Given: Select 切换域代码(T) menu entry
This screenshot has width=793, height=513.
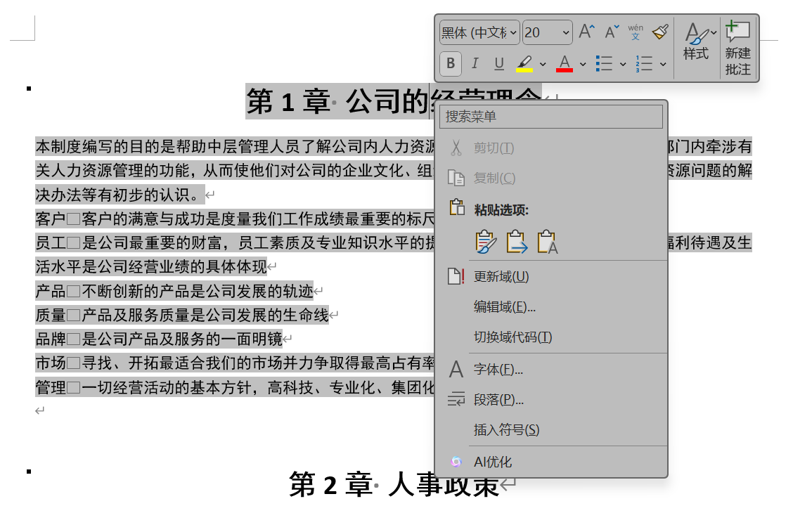Looking at the screenshot, I should [550, 337].
